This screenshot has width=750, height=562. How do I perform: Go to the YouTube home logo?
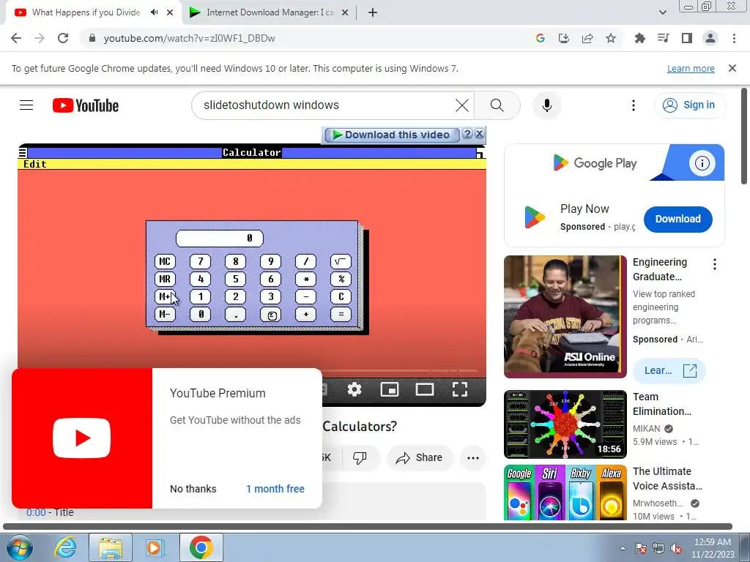(86, 105)
